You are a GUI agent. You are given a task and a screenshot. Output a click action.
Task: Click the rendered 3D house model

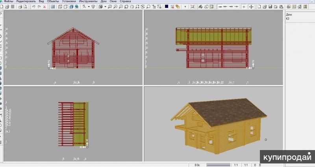219,126
